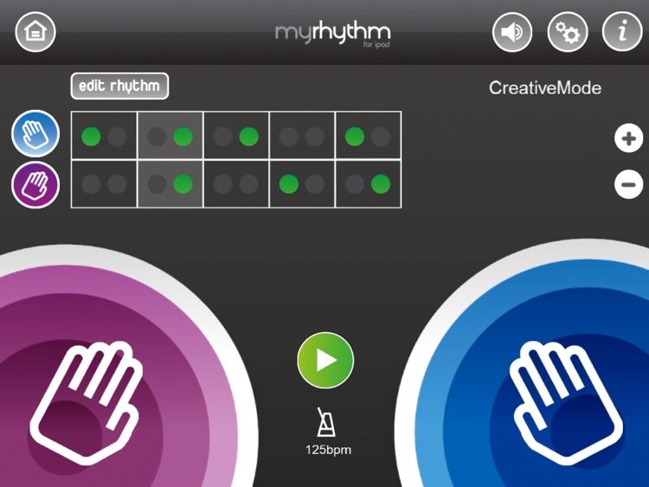Toggle blue row beat 5 first dot

click(355, 137)
